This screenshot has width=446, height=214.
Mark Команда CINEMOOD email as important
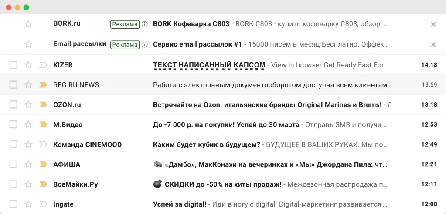[x=43, y=145]
